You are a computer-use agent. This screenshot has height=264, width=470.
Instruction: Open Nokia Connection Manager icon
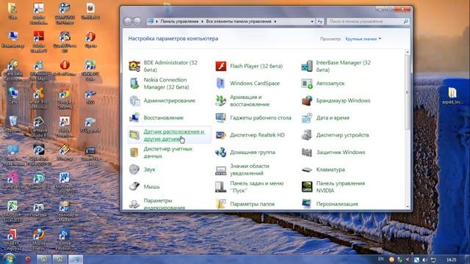click(x=134, y=83)
